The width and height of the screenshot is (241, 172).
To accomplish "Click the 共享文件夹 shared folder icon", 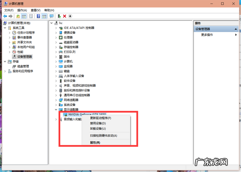I will click(14, 42).
